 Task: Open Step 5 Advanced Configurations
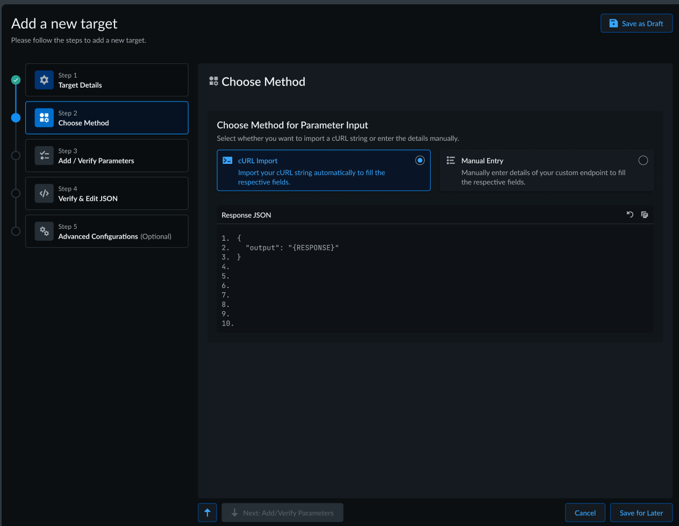(x=106, y=232)
